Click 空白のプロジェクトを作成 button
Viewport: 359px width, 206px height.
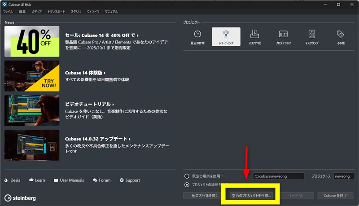(x=251, y=196)
